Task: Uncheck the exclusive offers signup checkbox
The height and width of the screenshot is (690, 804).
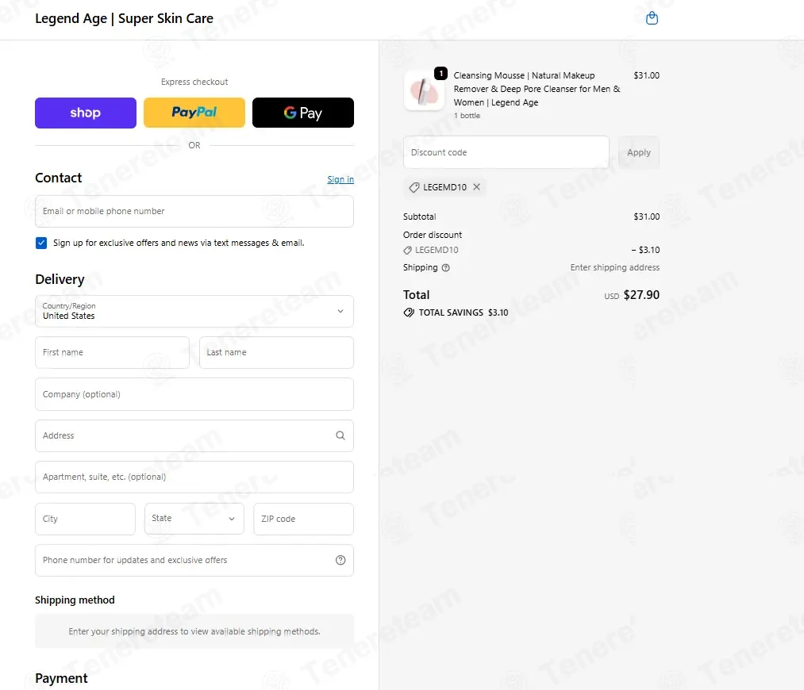Action: click(41, 243)
